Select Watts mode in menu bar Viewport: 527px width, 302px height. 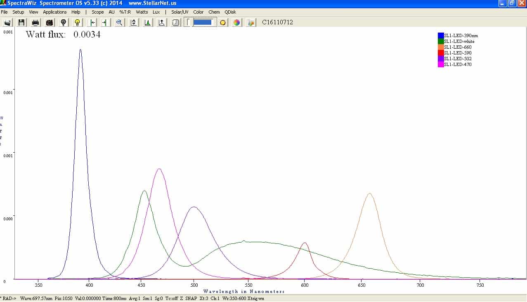point(142,12)
